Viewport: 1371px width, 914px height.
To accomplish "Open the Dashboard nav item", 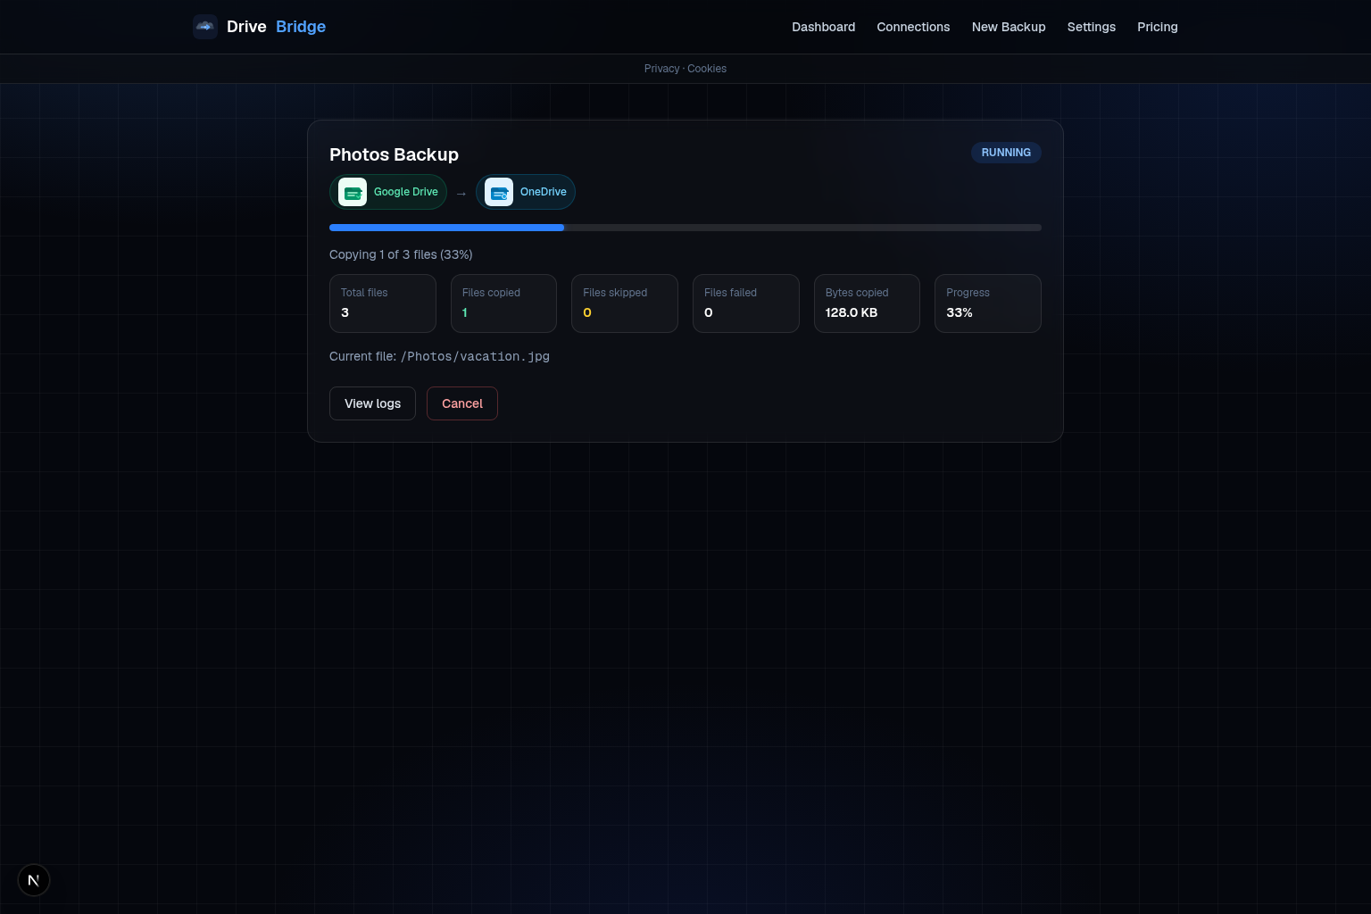I will [824, 27].
